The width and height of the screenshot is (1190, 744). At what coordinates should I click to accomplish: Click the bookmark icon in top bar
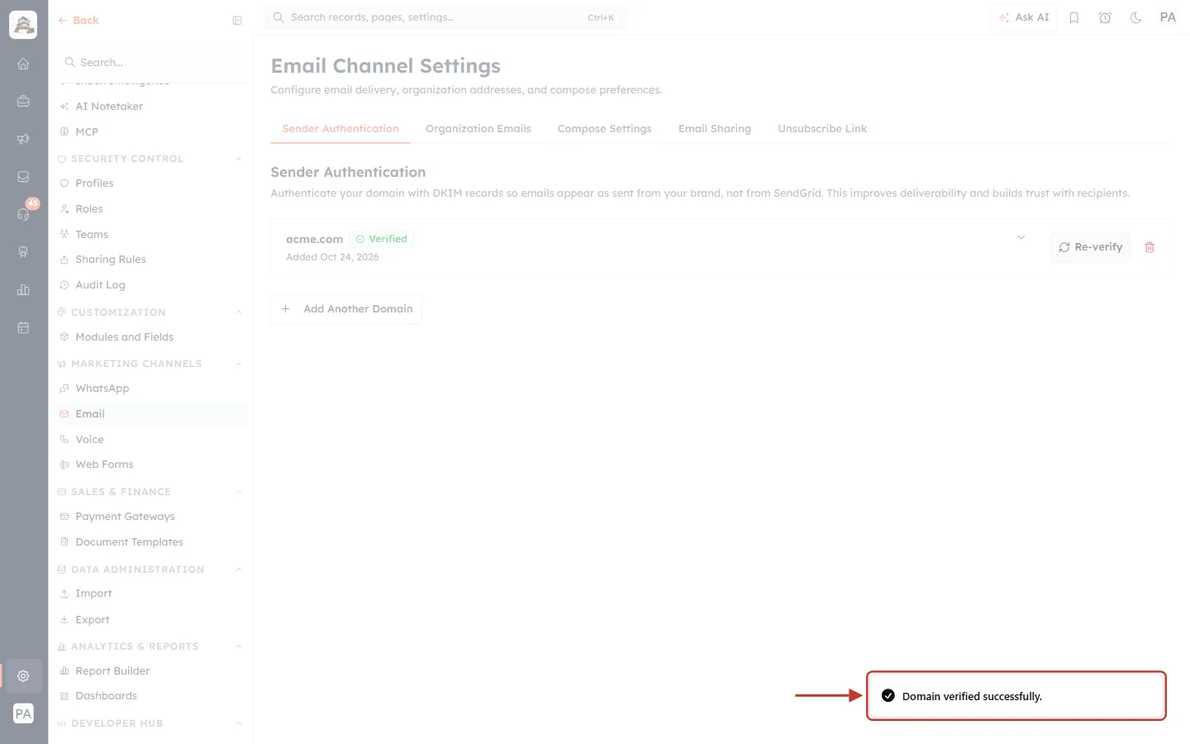[x=1074, y=17]
